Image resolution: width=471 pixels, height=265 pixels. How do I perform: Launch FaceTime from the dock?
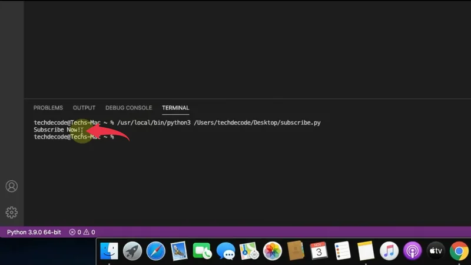pos(202,251)
